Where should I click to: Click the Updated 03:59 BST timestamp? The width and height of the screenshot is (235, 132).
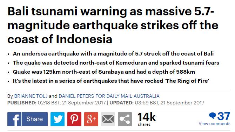[157, 103]
